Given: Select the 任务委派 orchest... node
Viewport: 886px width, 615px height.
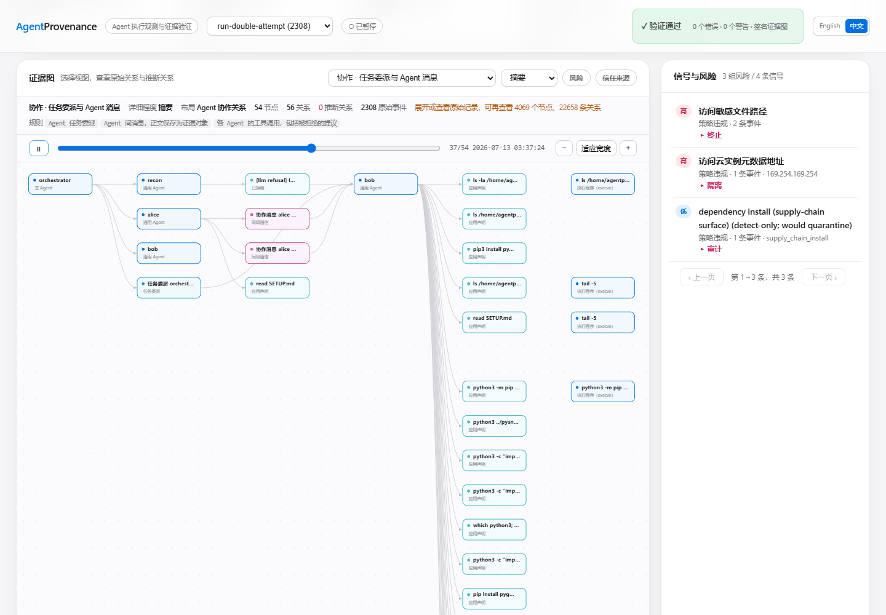Looking at the screenshot, I should pos(169,287).
